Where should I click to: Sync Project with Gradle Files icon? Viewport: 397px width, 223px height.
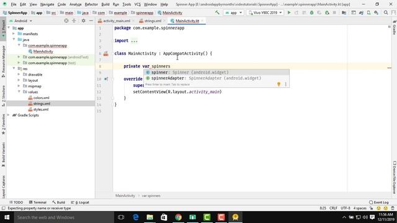click(361, 12)
